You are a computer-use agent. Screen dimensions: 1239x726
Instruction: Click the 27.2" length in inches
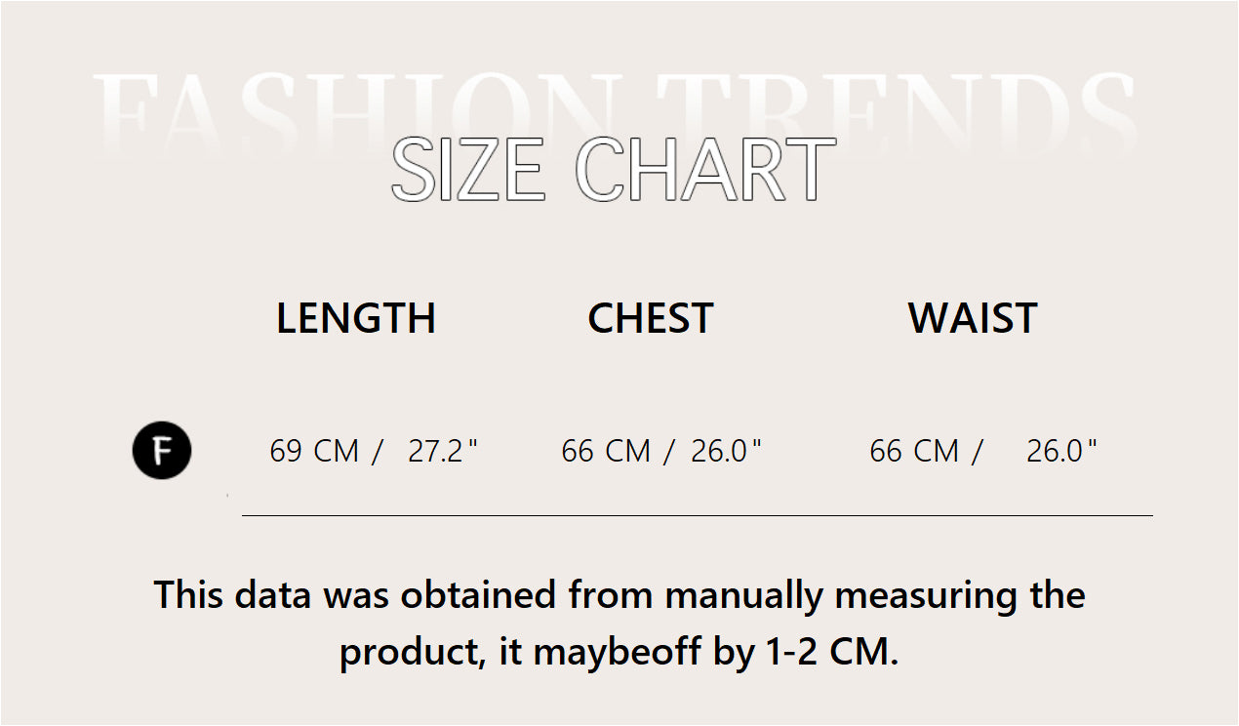click(443, 451)
